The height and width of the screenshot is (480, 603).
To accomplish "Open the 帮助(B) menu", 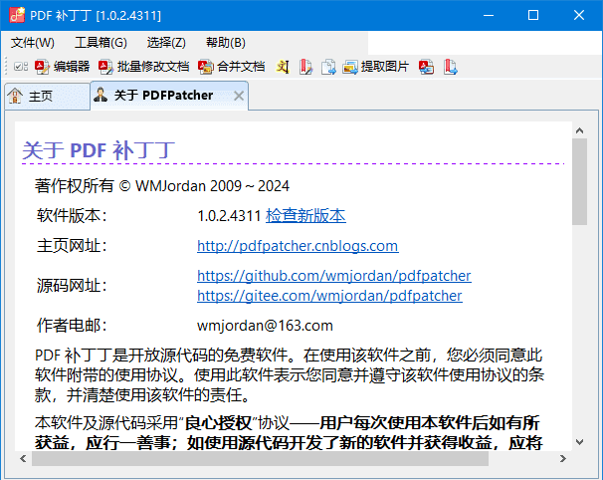I will tap(225, 43).
